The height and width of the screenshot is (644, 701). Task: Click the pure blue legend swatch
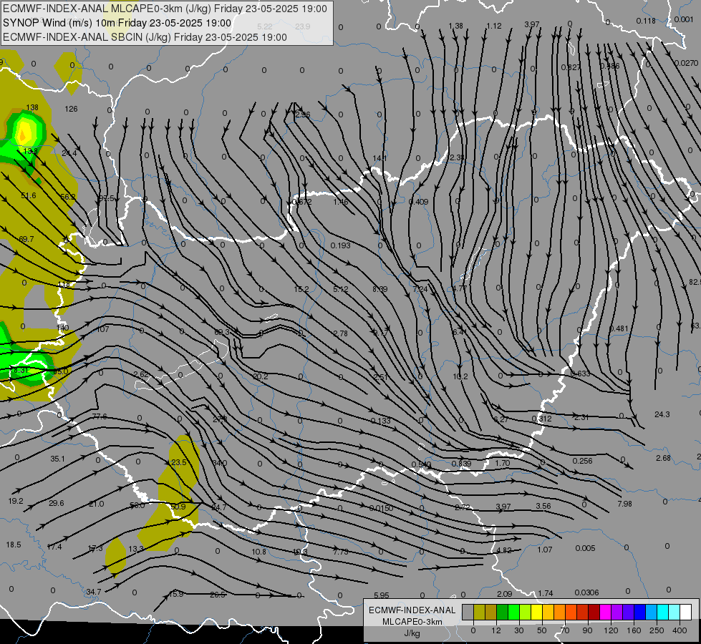click(640, 612)
